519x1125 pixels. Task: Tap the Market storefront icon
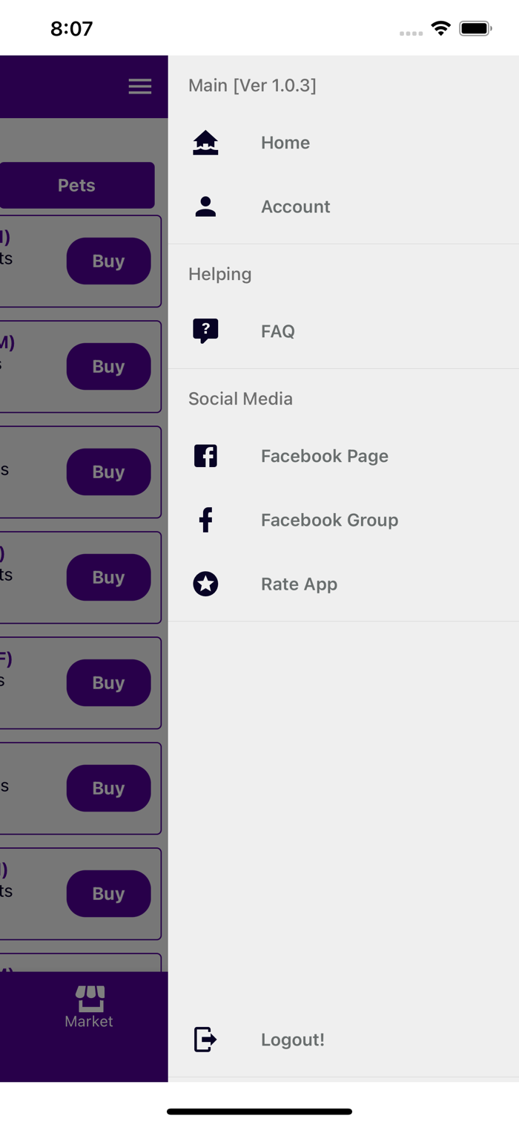[x=90, y=998]
